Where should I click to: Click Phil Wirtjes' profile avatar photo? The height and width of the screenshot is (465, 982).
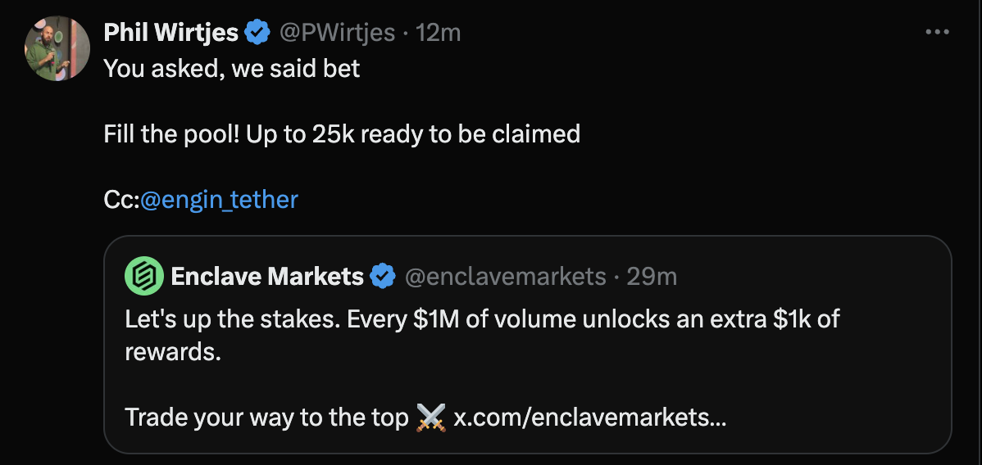pyautogui.click(x=57, y=48)
